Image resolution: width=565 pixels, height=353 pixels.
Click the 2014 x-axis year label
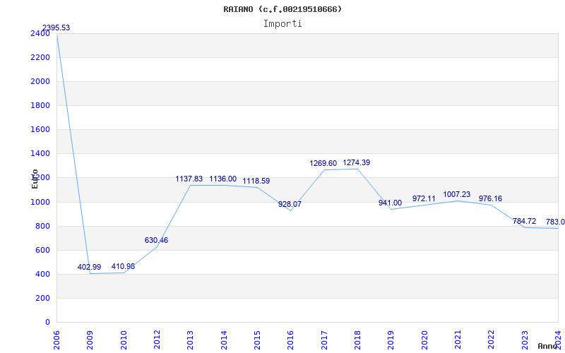pyautogui.click(x=224, y=340)
